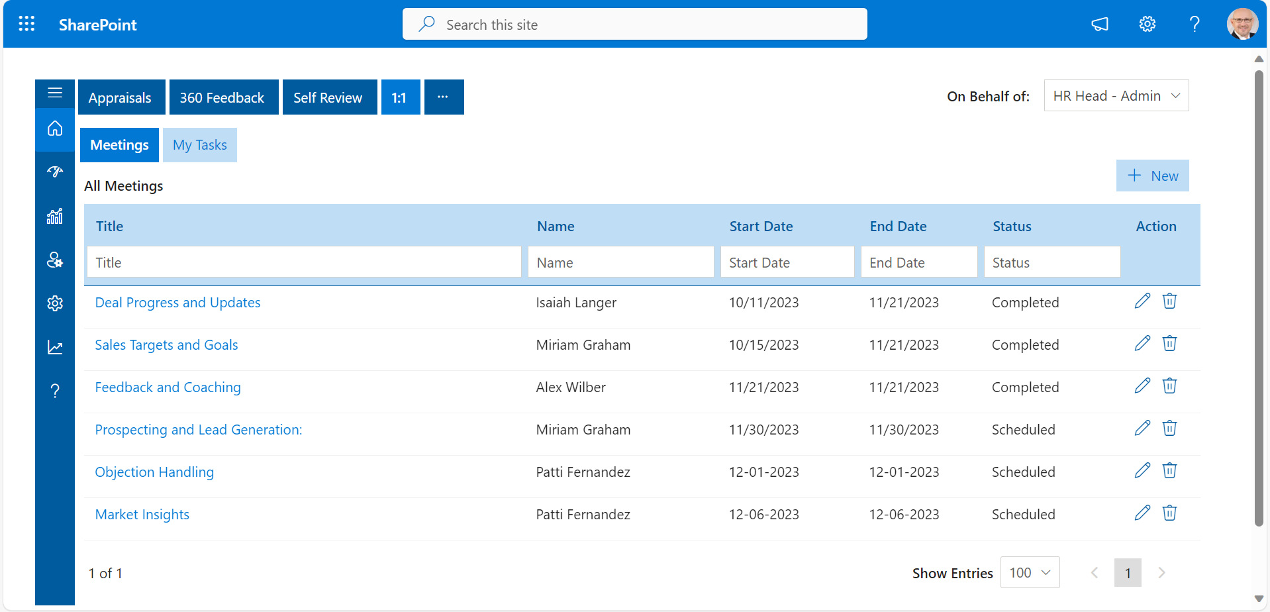Screen dimensions: 1270x612
Task: Switch to the My Tasks sub-tab
Action: [x=199, y=145]
